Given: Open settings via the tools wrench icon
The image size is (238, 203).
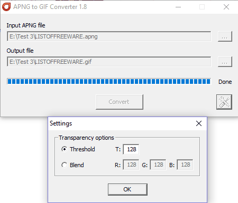Looking at the screenshot, I should (224, 102).
